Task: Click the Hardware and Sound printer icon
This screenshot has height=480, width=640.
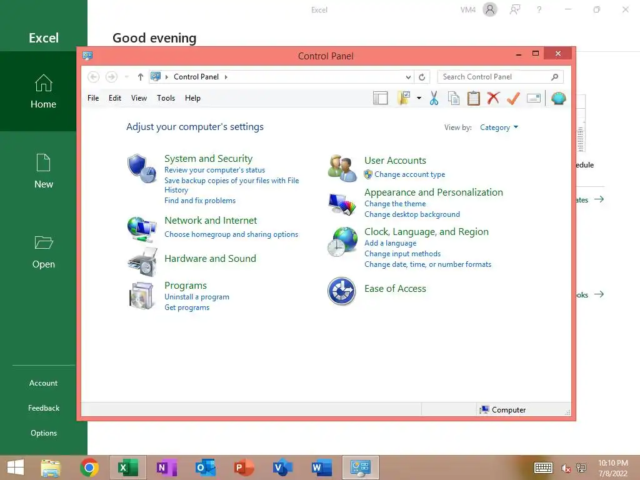Action: click(142, 262)
